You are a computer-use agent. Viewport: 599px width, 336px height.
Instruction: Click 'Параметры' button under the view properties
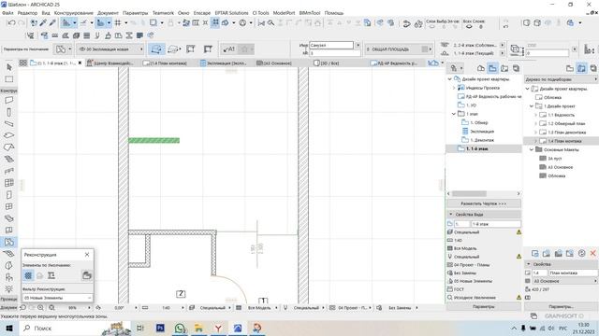coord(483,307)
